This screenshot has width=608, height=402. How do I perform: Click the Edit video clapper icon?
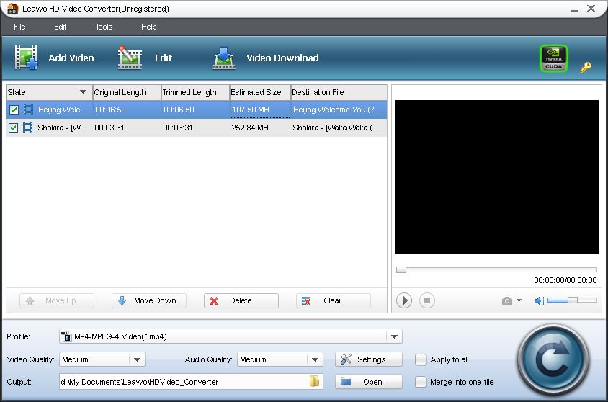tap(130, 58)
